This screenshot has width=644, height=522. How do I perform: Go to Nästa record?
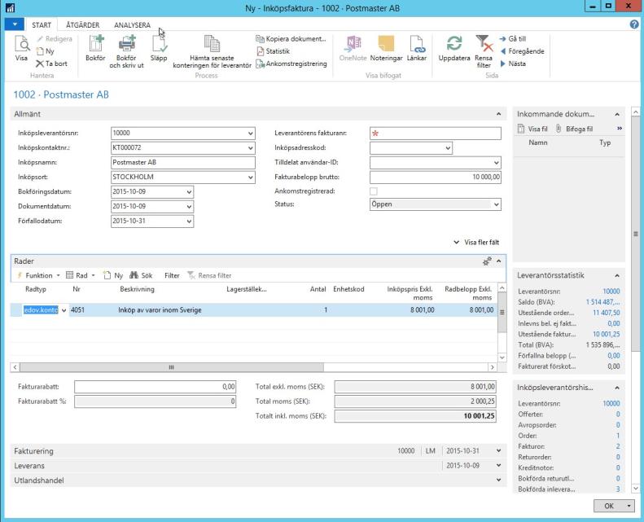(x=513, y=64)
